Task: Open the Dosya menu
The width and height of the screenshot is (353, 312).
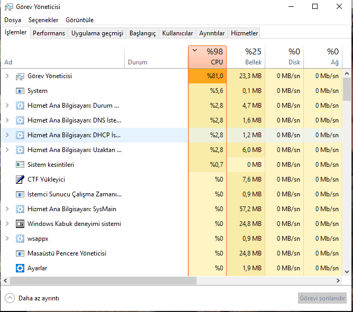Action: click(13, 20)
